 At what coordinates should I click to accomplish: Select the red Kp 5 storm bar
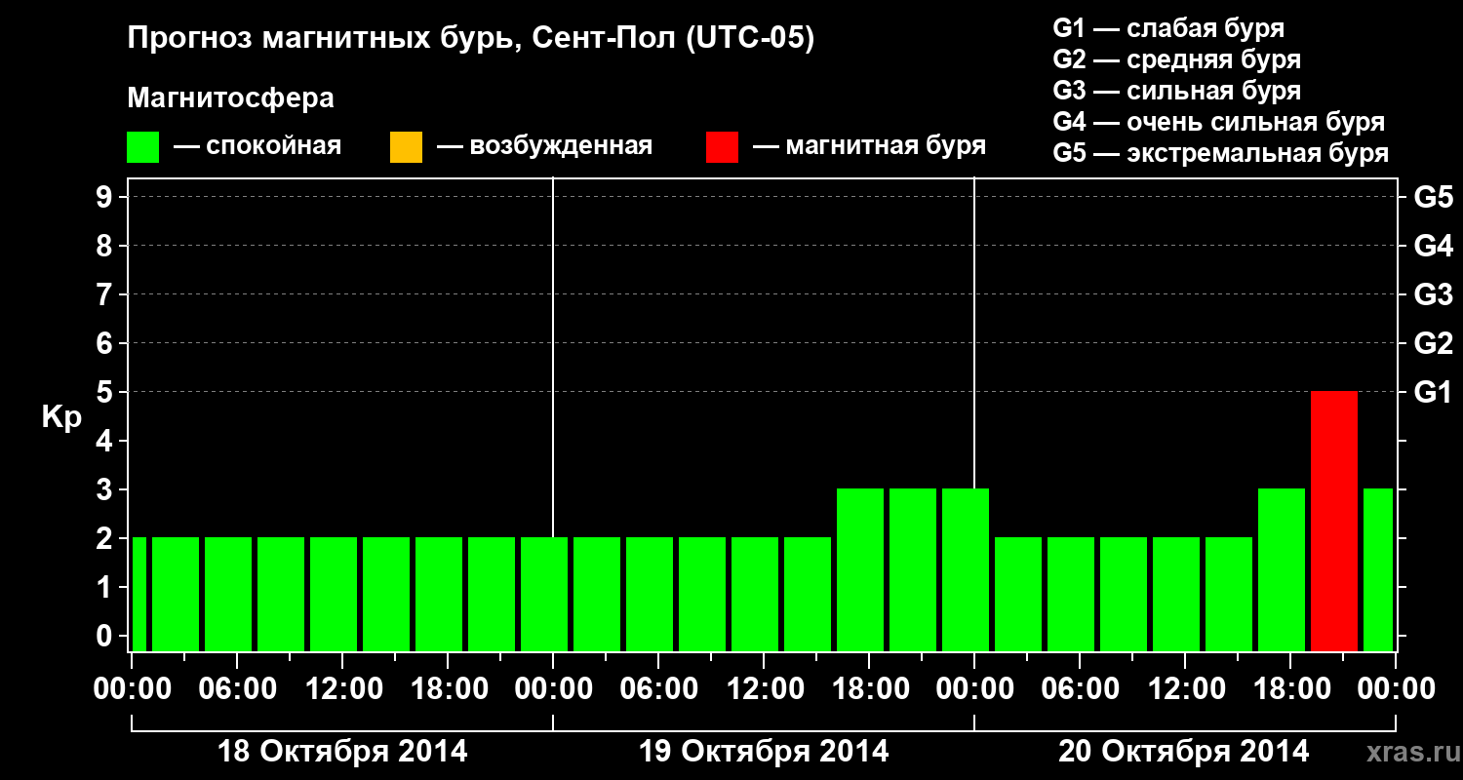[1334, 521]
